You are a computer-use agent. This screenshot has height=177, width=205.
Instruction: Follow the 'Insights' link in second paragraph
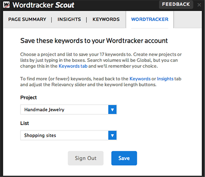click(165, 79)
